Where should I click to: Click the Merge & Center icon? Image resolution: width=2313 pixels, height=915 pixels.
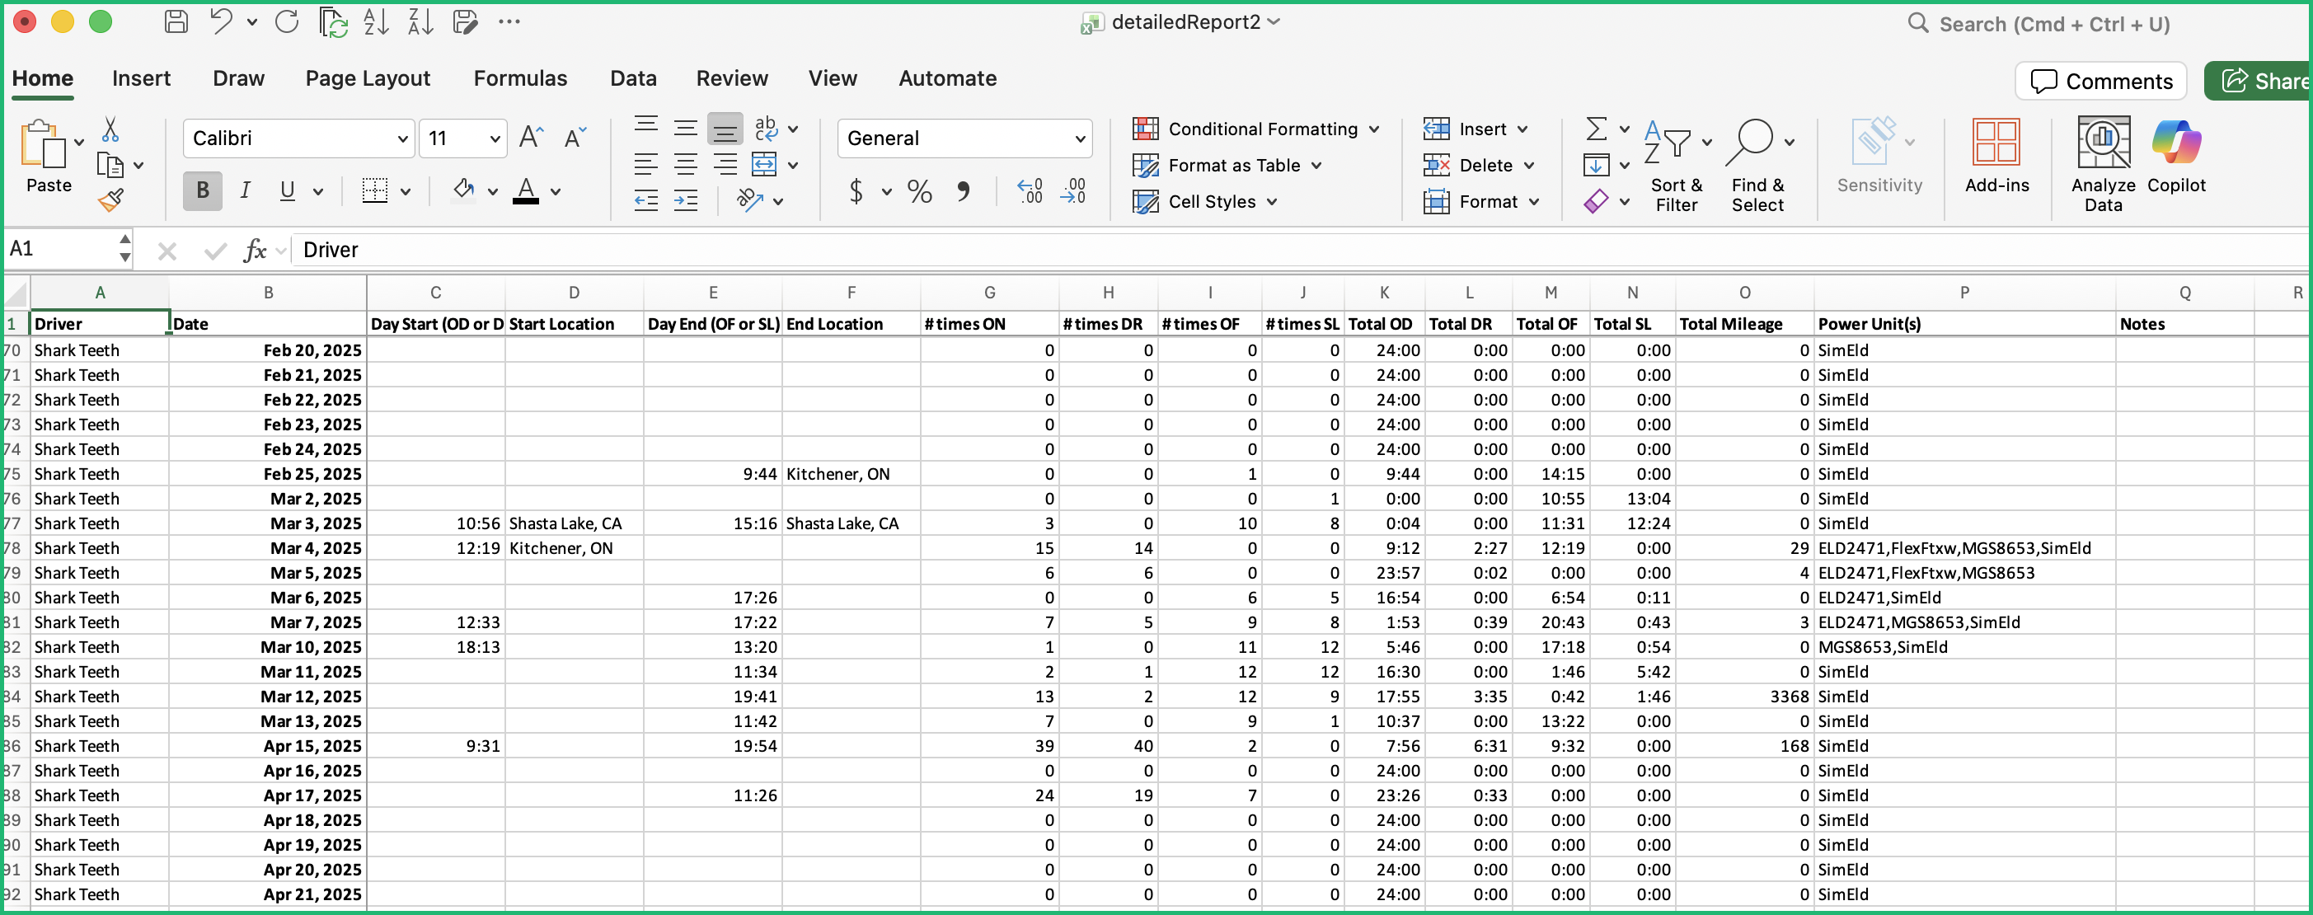coord(764,165)
